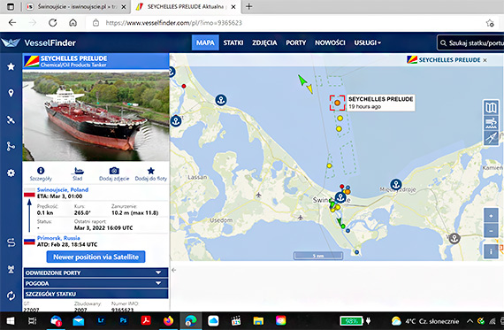Click the Szukaj statku/portu search field
504x330 pixels.
pos(470,42)
